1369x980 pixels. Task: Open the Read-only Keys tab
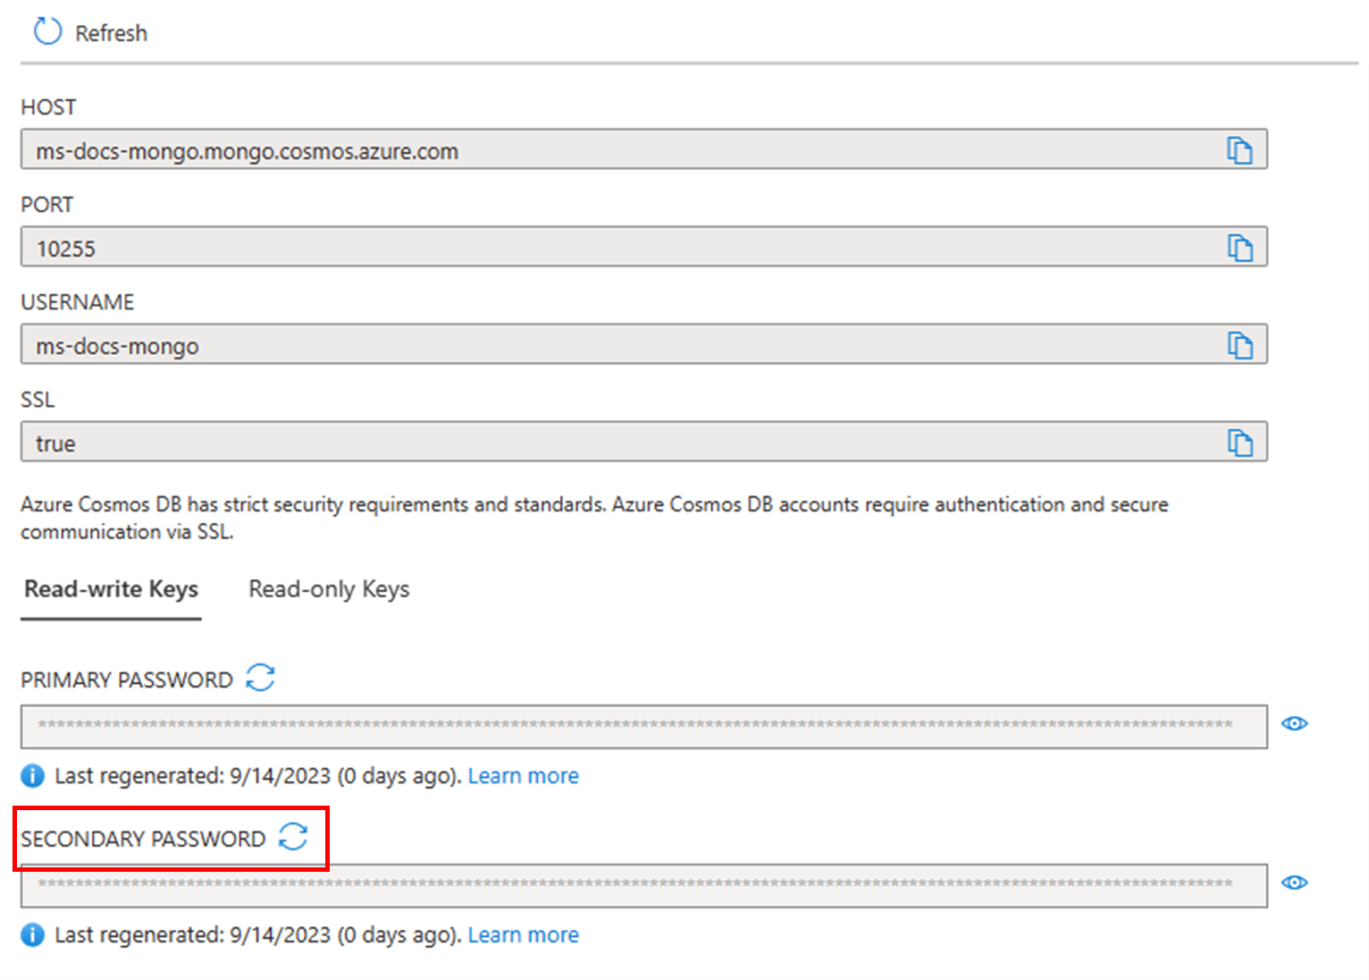point(329,589)
